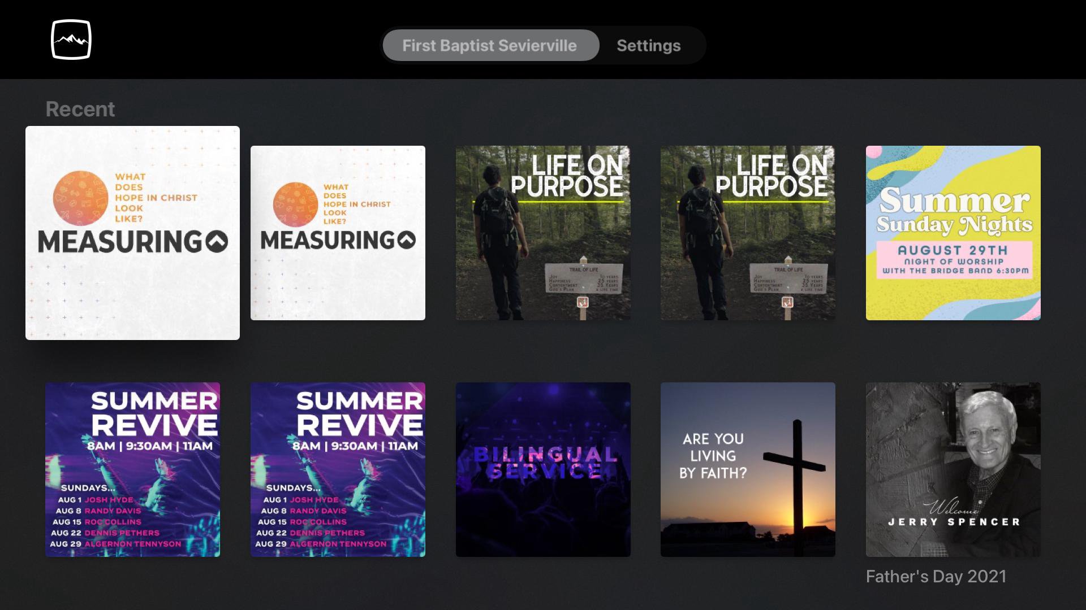Screen dimensions: 1086x610
Task: Click the orange circle in the focused Measuring tile
Action: [x=80, y=198]
